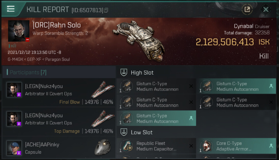Open the hamburger menu

[11, 9]
